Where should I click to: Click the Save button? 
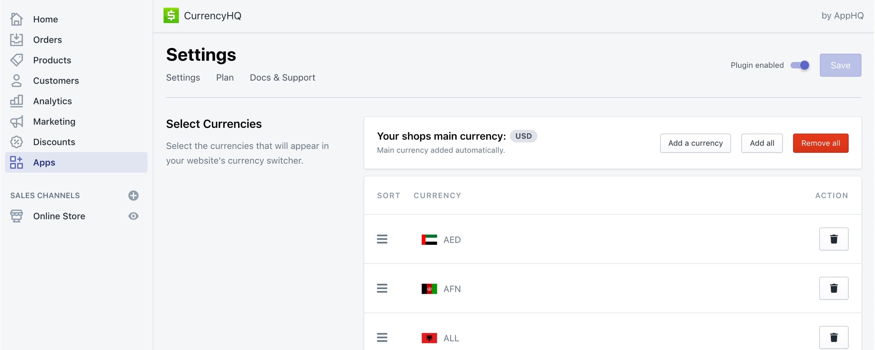840,65
